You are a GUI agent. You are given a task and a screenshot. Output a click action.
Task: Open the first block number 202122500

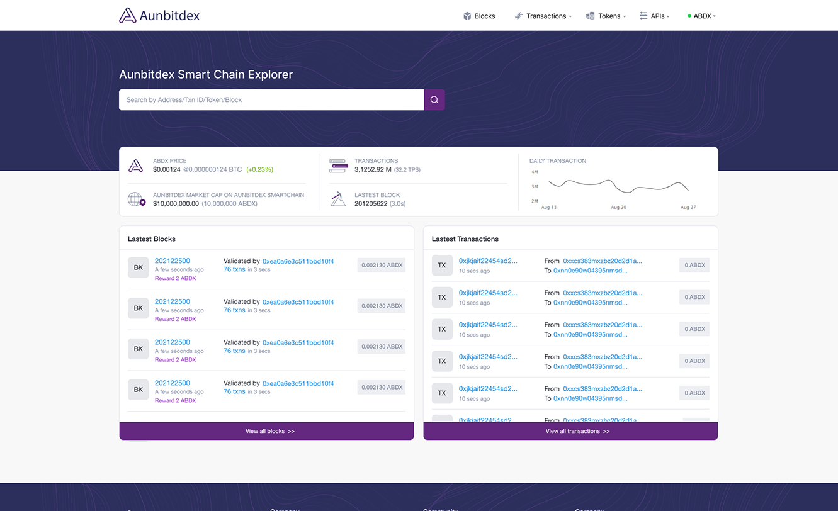point(173,261)
